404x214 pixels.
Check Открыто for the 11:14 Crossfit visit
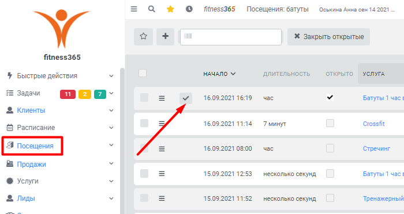pyautogui.click(x=330, y=123)
